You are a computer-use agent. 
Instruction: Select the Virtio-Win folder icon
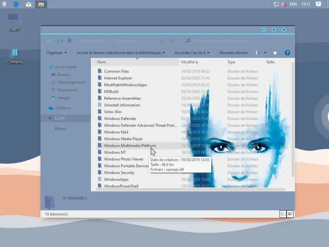click(100, 112)
